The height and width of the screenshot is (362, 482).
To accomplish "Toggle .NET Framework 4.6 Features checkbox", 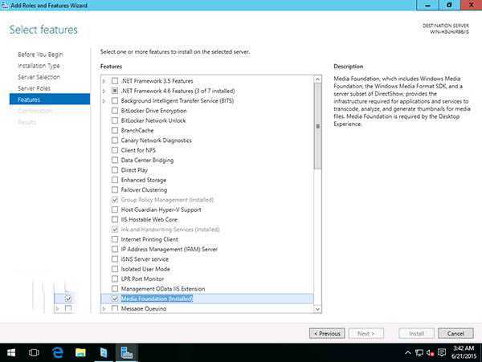I will point(115,91).
